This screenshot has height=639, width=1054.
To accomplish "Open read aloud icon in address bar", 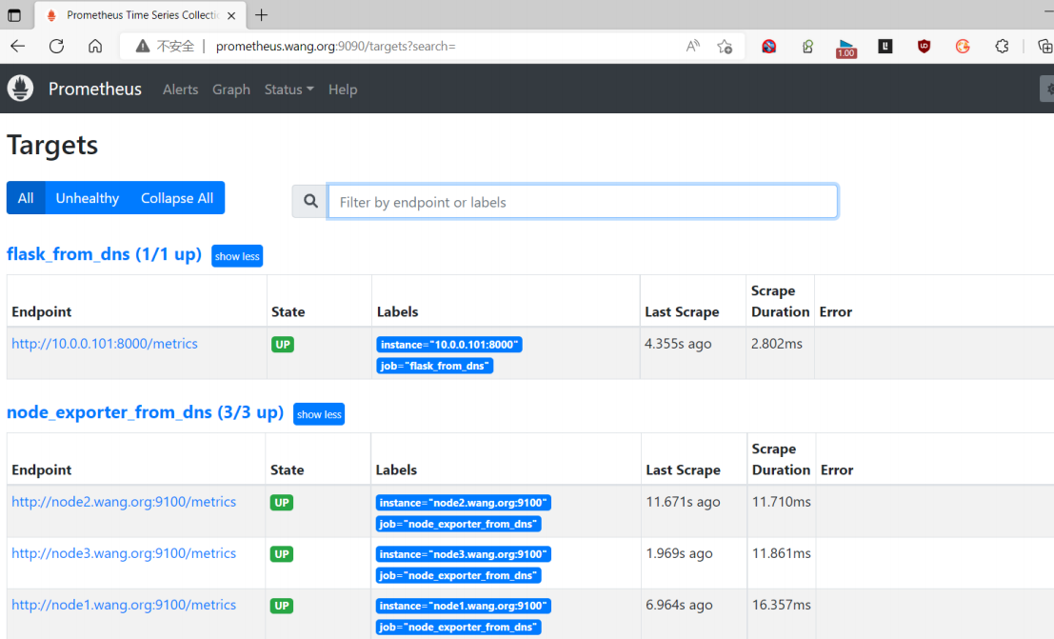I will coord(692,47).
